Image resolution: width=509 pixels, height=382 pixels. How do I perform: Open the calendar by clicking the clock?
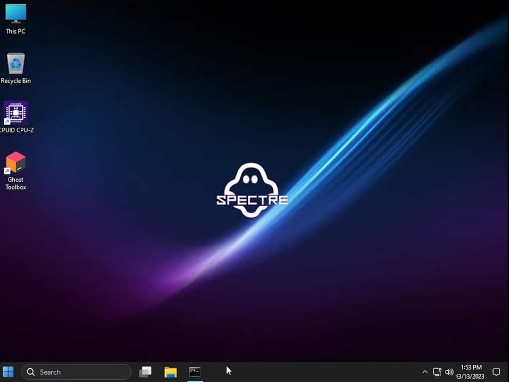pos(471,367)
